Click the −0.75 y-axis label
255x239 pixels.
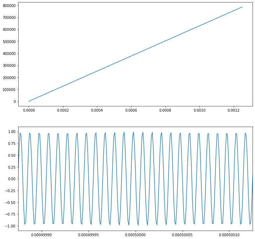coord(11,214)
